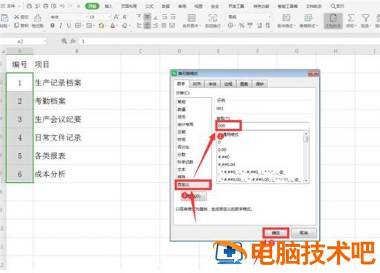Viewport: 380px width, 273px height.
Task: Decrease font size with smaller A
Action: 125,17
